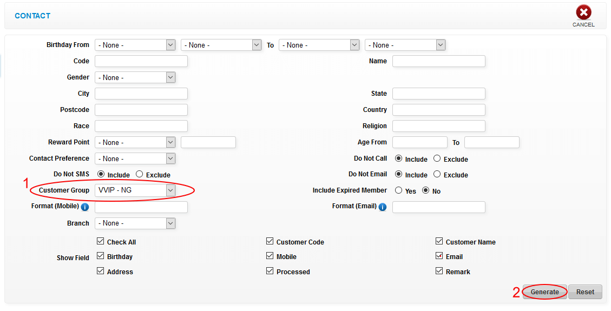Uncheck the Remark checkbox
Viewport: 611px width, 311px height.
click(439, 271)
